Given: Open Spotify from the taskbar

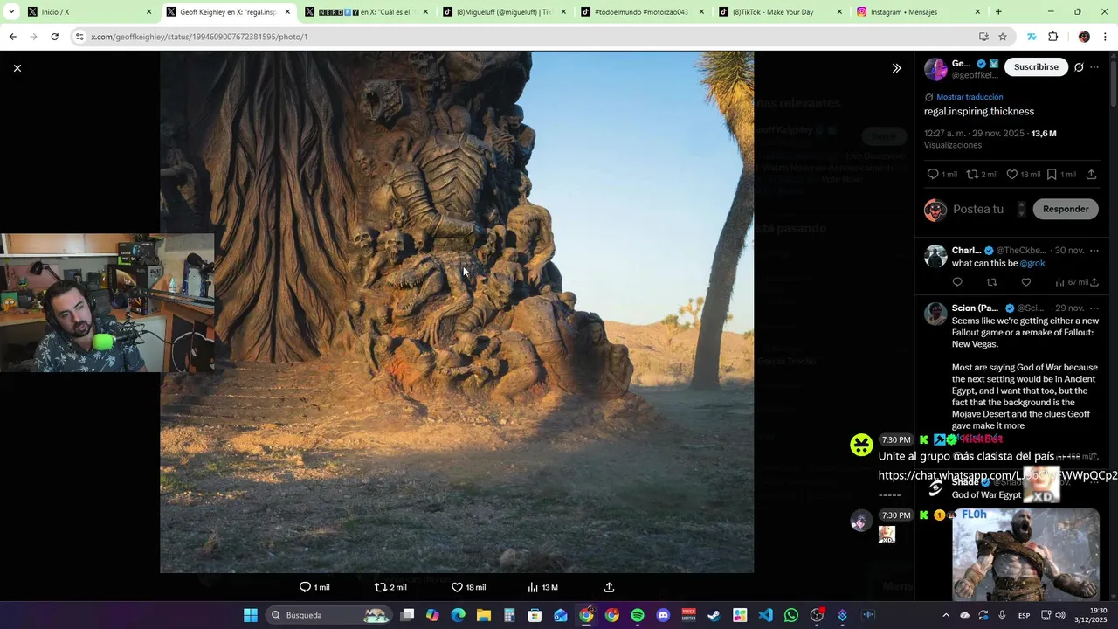Looking at the screenshot, I should click(x=638, y=615).
